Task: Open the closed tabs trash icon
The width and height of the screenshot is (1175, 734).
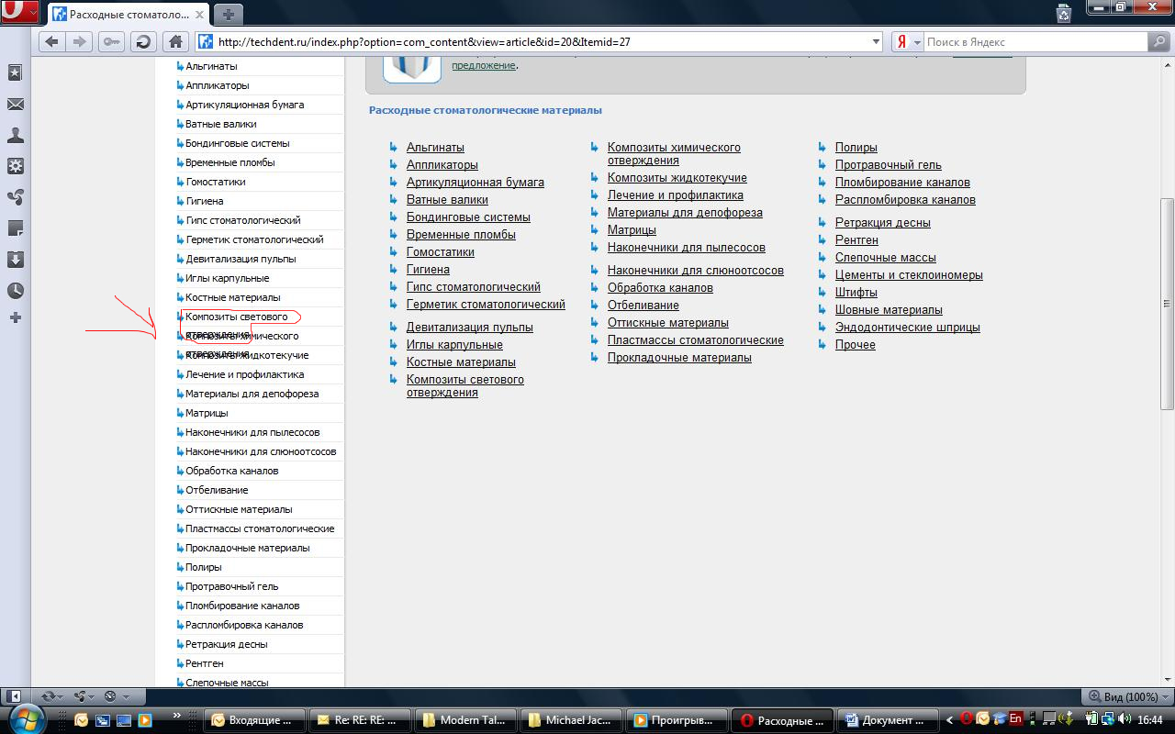Action: [1064, 13]
